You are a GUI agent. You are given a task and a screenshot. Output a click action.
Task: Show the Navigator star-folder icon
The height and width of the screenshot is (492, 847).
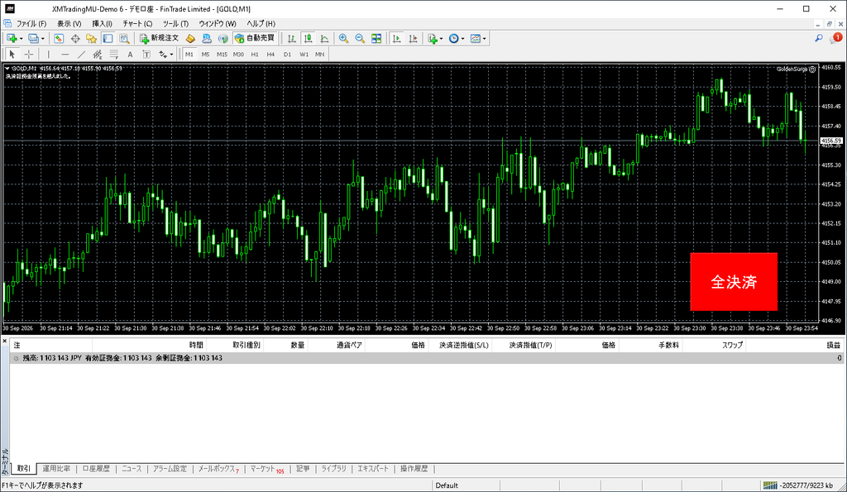[x=91, y=38]
